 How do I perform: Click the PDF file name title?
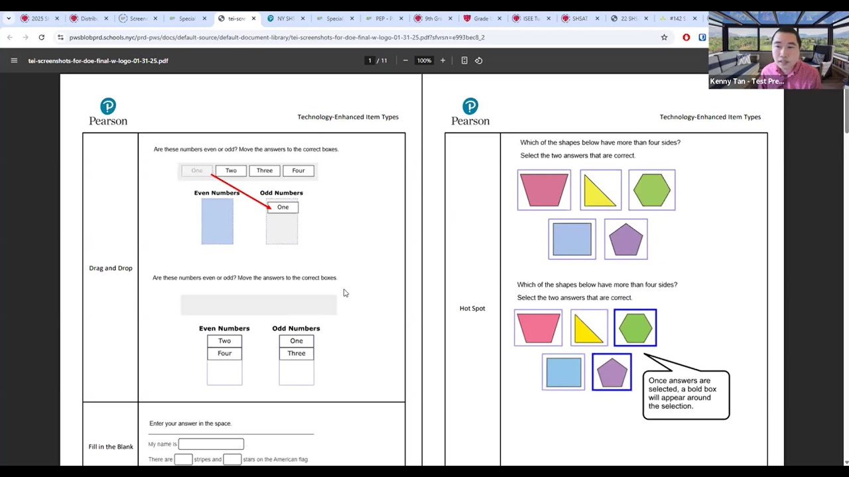click(98, 60)
